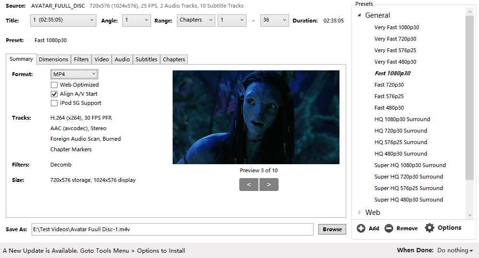
Task: Enable the Web Optimized checkbox
Action: coord(54,85)
